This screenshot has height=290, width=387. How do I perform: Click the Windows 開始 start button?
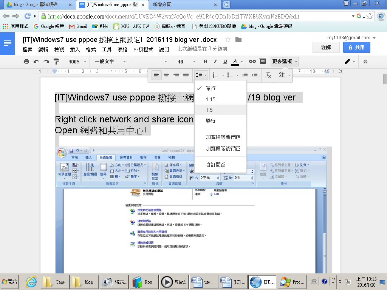(9, 282)
